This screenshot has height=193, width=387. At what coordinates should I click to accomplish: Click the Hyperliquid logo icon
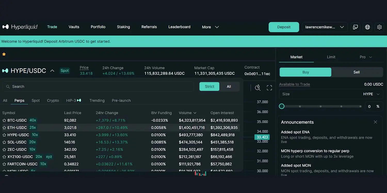5,27
